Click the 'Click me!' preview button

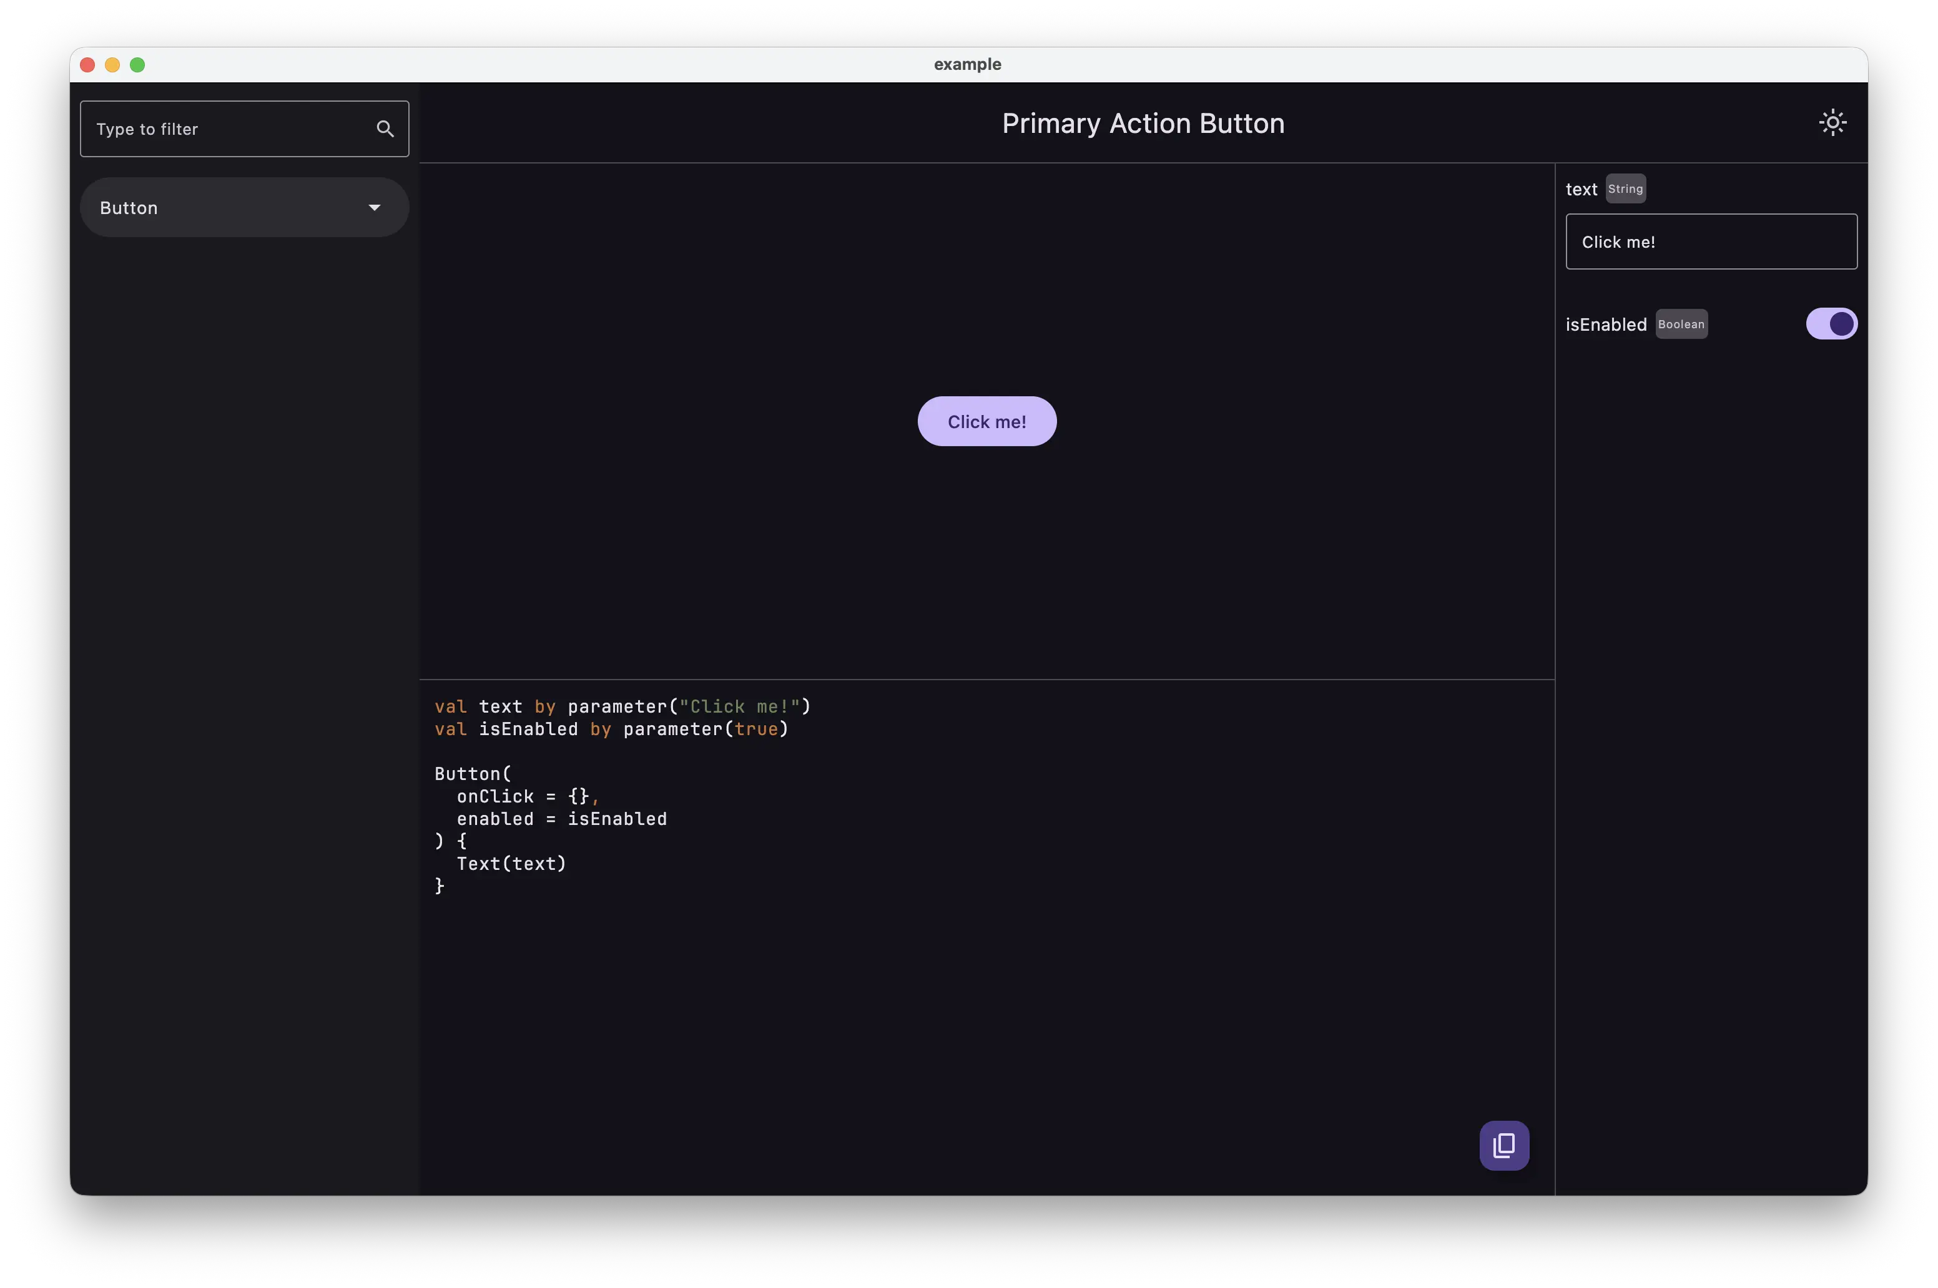(x=986, y=421)
